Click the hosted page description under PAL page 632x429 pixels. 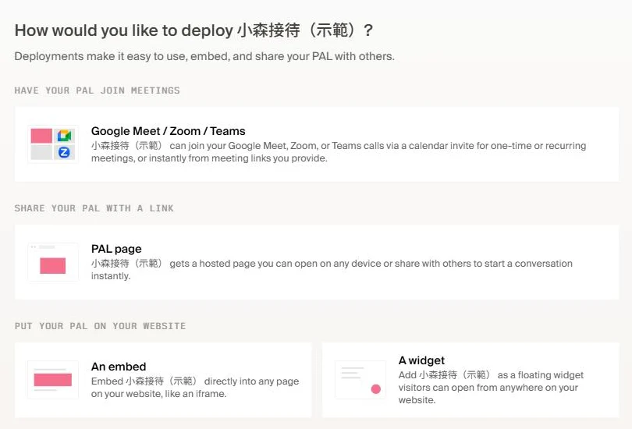pos(332,269)
